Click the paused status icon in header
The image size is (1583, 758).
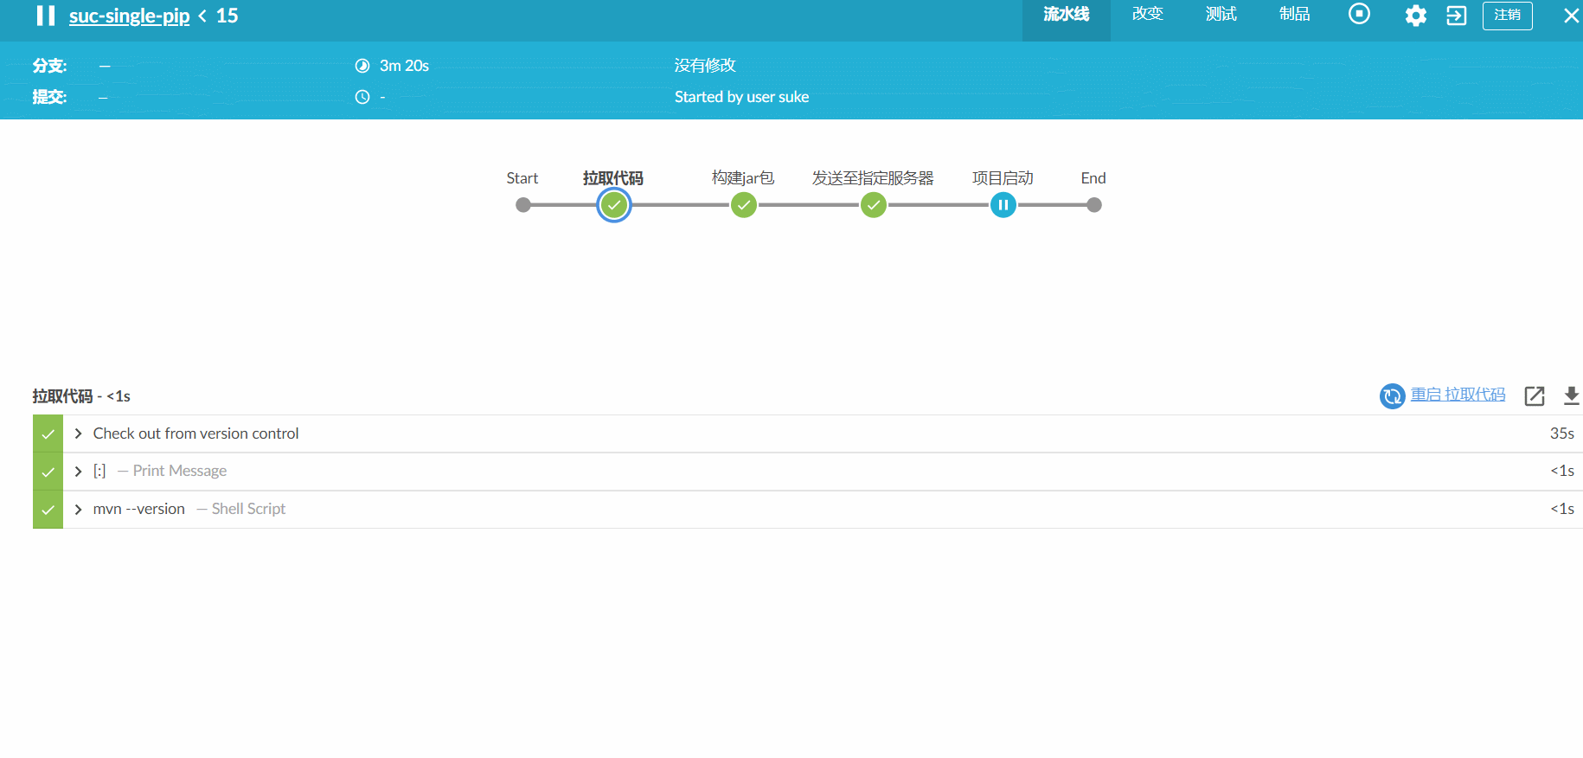tap(46, 16)
